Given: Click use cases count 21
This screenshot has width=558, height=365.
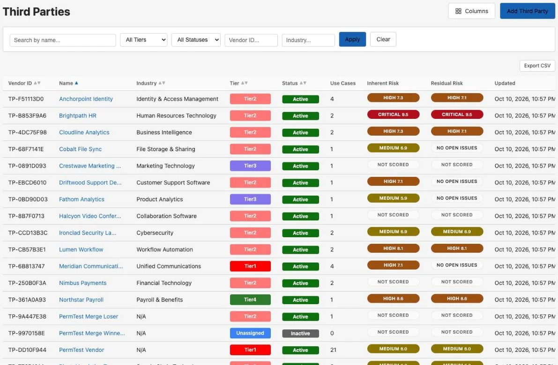Looking at the screenshot, I should pos(333,350).
